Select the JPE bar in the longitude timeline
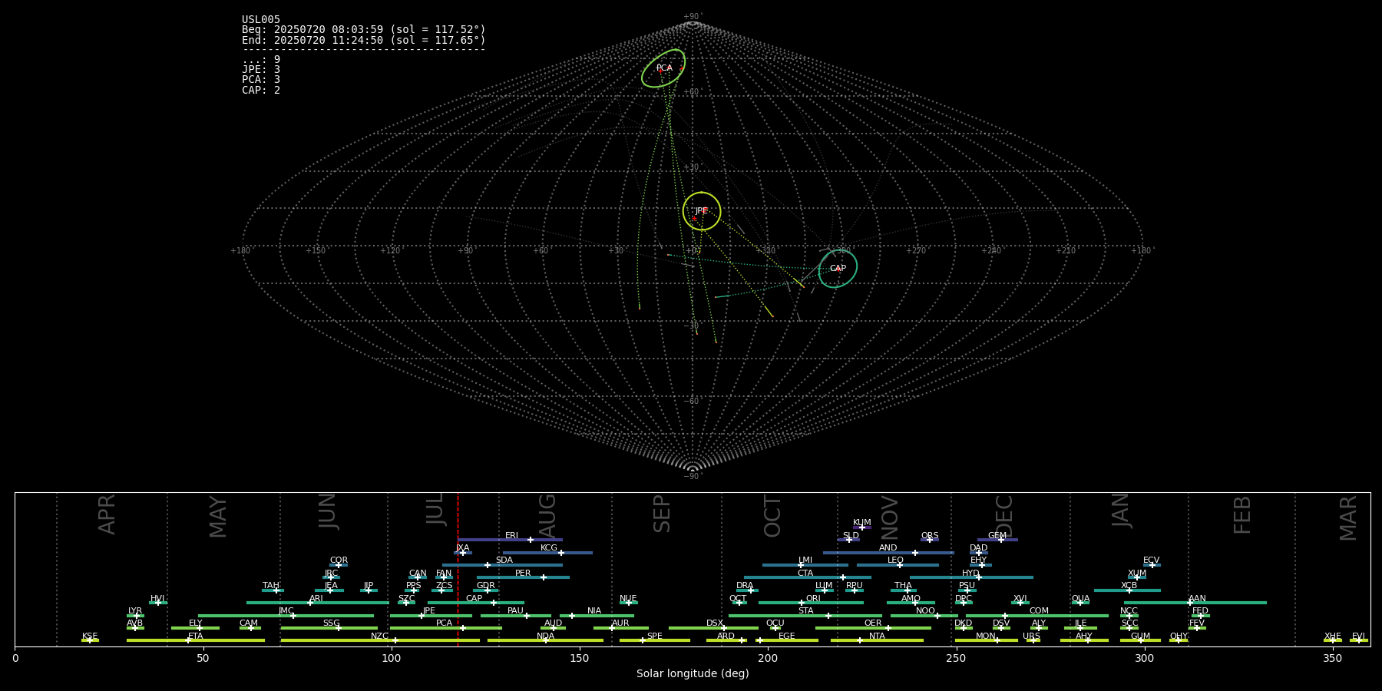 (431, 615)
